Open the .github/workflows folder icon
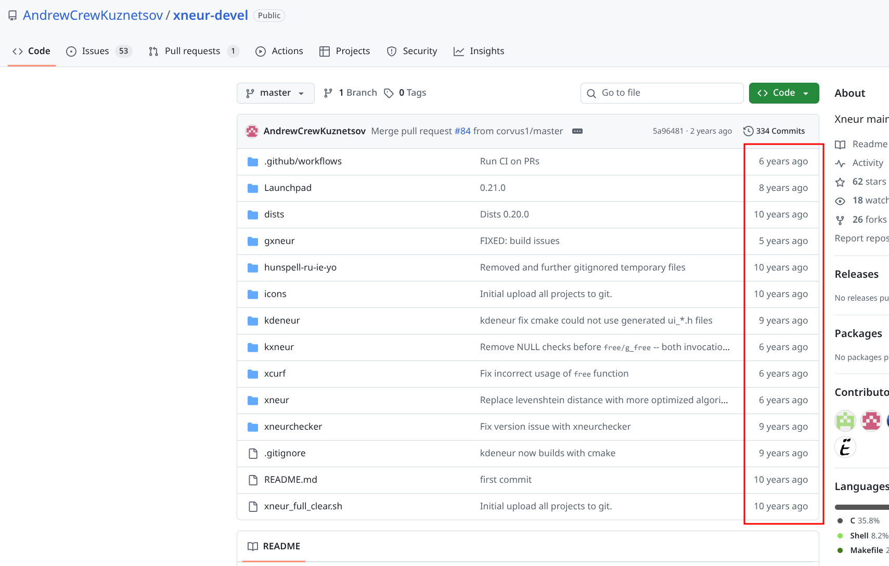The height and width of the screenshot is (566, 889). 253,162
